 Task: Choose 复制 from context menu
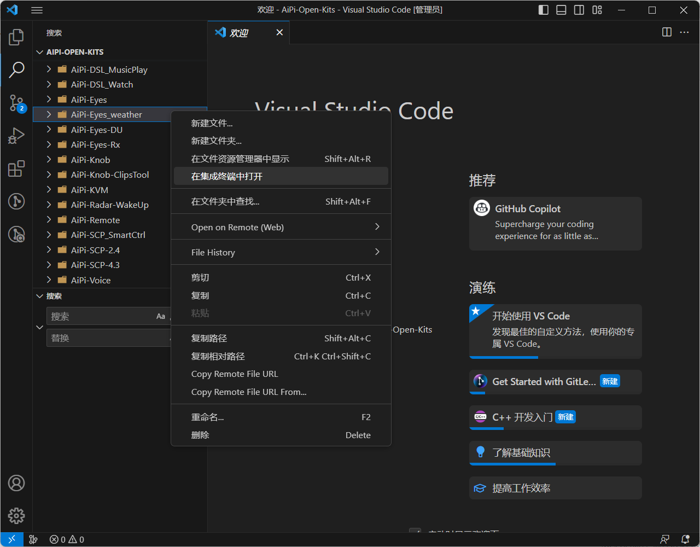click(281, 295)
